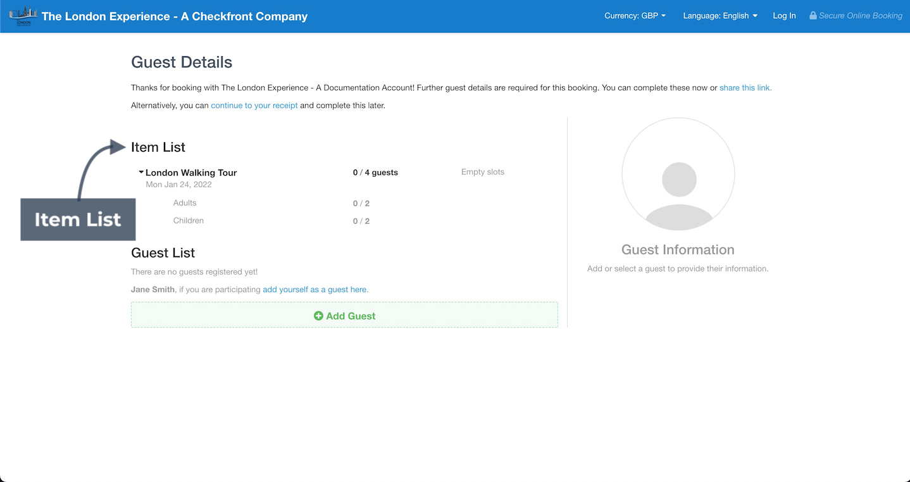Click Add or select a guest text
The image size is (910, 482).
click(678, 269)
